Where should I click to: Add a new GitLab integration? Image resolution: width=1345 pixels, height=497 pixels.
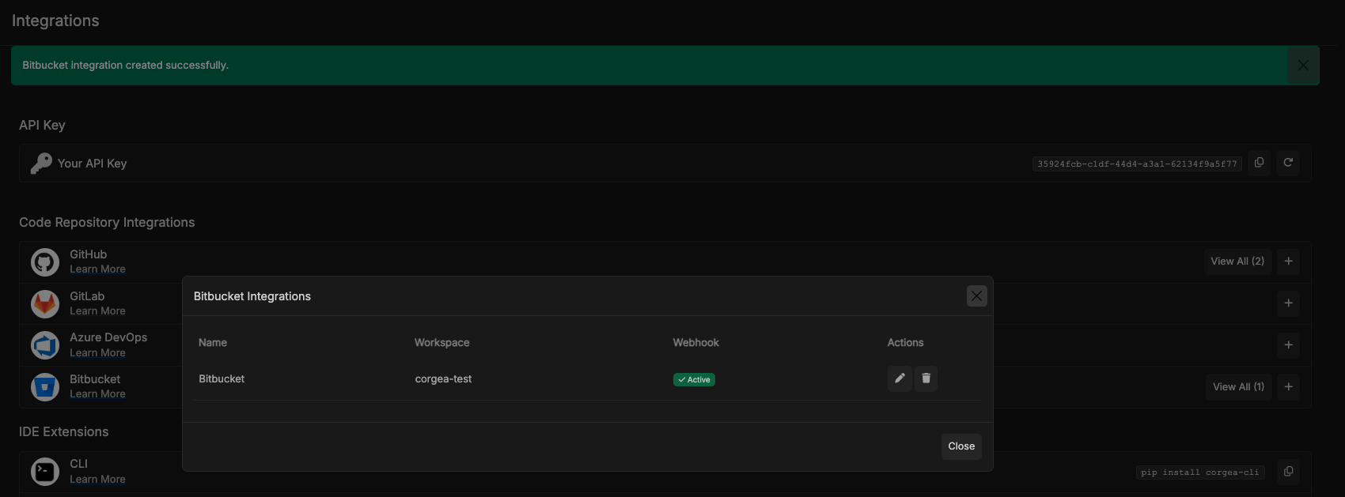pyautogui.click(x=1288, y=303)
